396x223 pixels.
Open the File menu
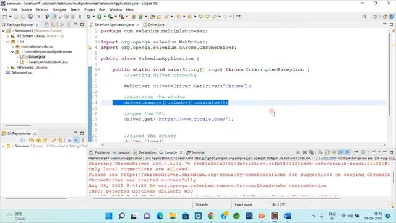click(4, 10)
